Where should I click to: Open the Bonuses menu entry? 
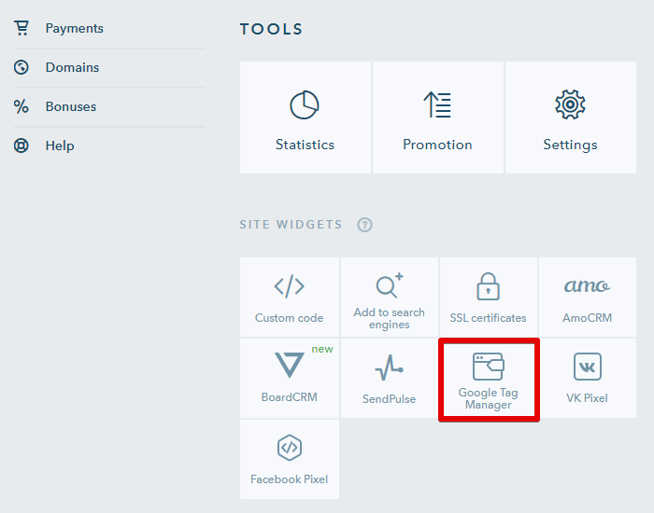point(71,106)
